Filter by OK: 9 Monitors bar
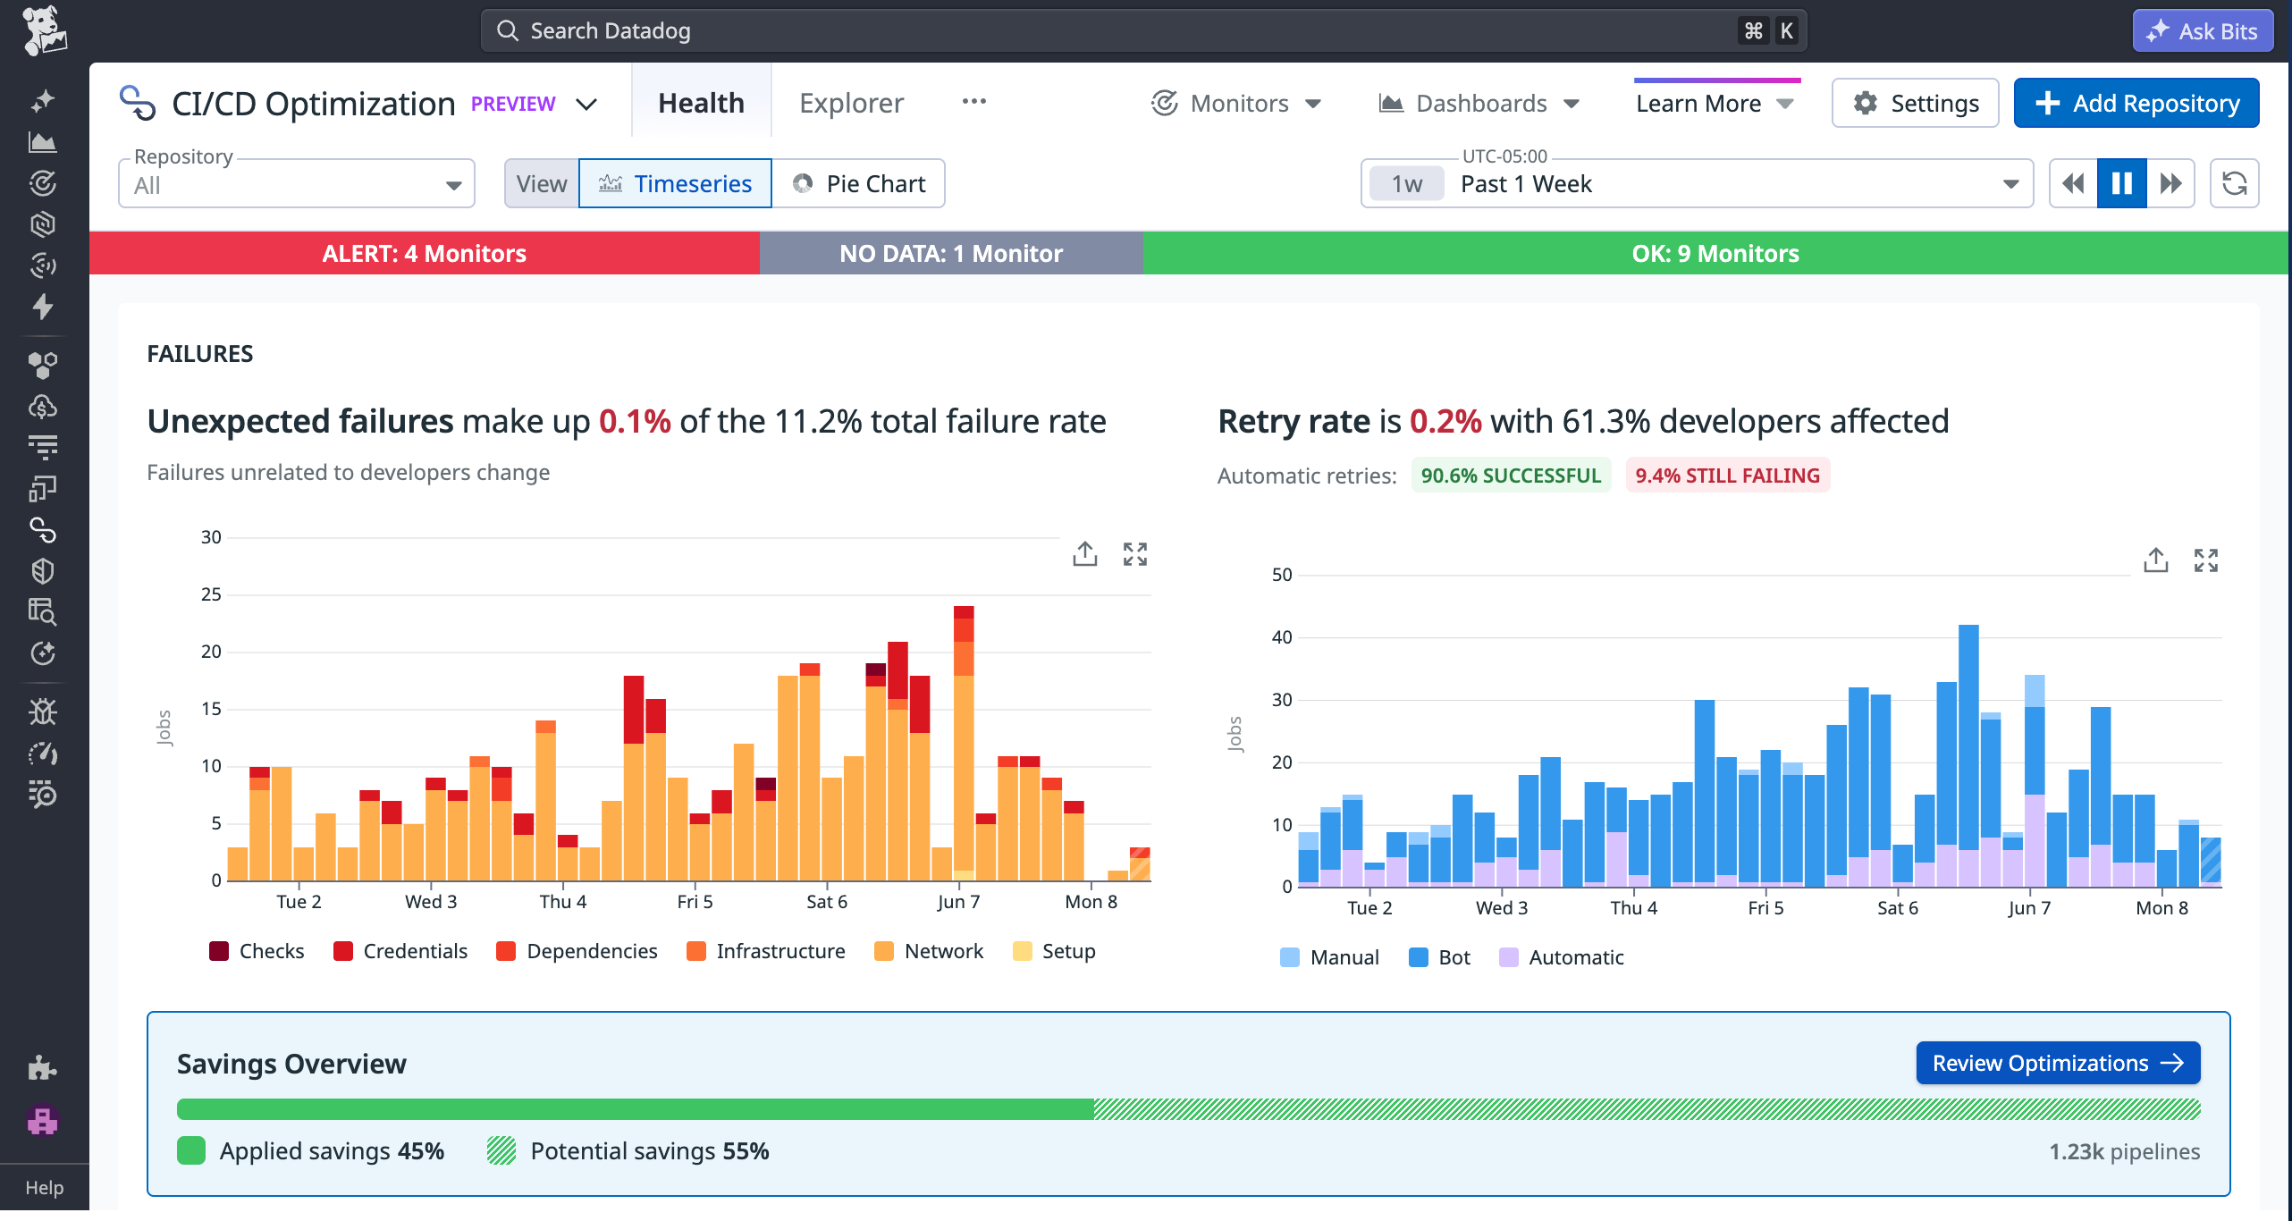 pyautogui.click(x=1716, y=254)
